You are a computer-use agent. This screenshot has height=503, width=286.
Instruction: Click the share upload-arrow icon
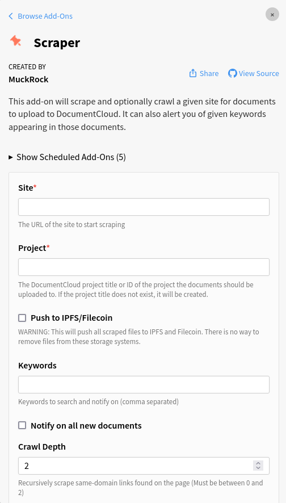pos(193,73)
